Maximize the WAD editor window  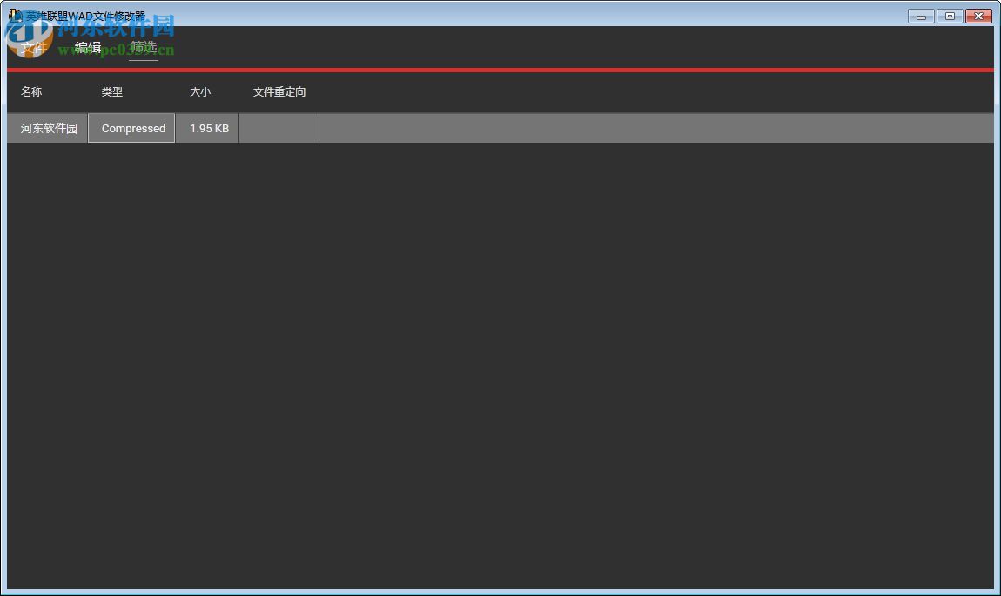(x=950, y=16)
